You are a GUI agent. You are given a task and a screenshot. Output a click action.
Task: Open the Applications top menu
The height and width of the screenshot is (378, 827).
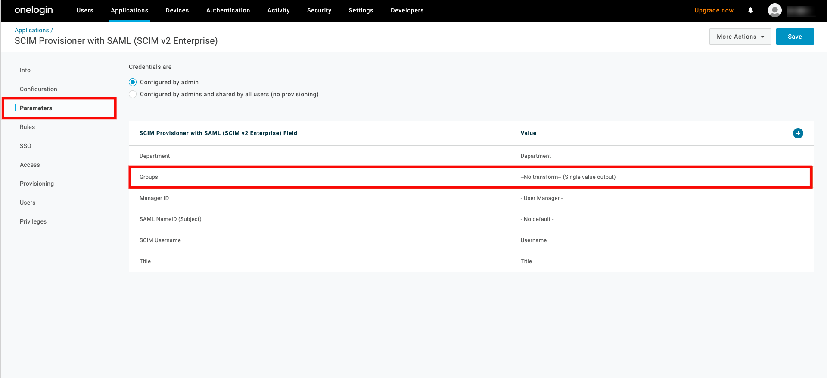[x=130, y=10]
